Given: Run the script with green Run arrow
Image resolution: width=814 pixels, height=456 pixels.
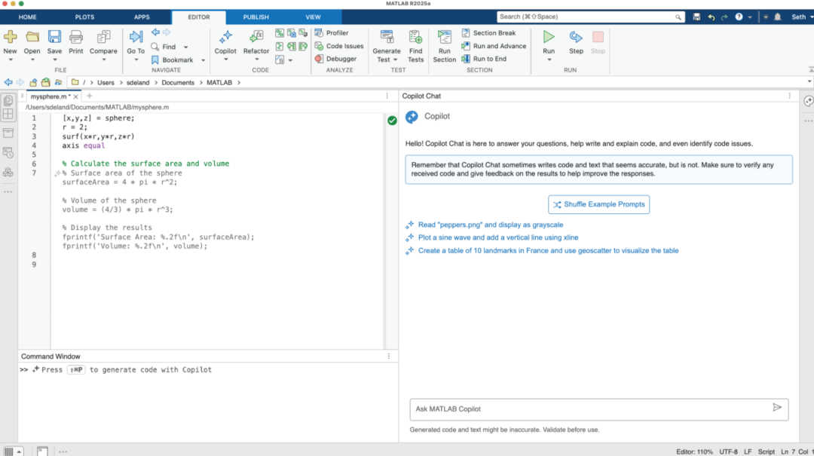Looking at the screenshot, I should (x=549, y=37).
